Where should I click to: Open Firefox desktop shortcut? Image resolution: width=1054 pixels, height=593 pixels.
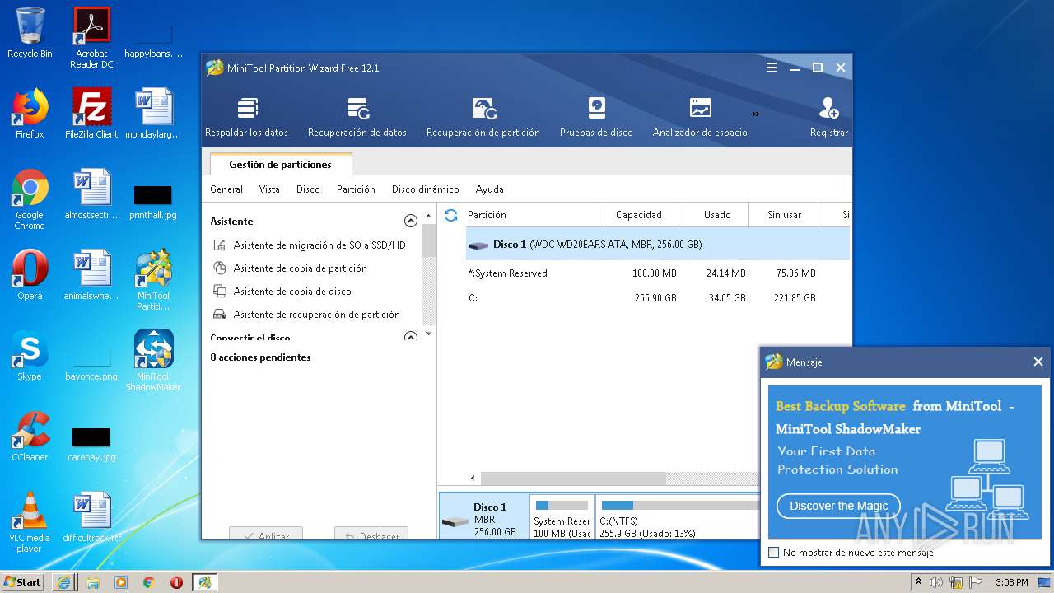tap(30, 114)
